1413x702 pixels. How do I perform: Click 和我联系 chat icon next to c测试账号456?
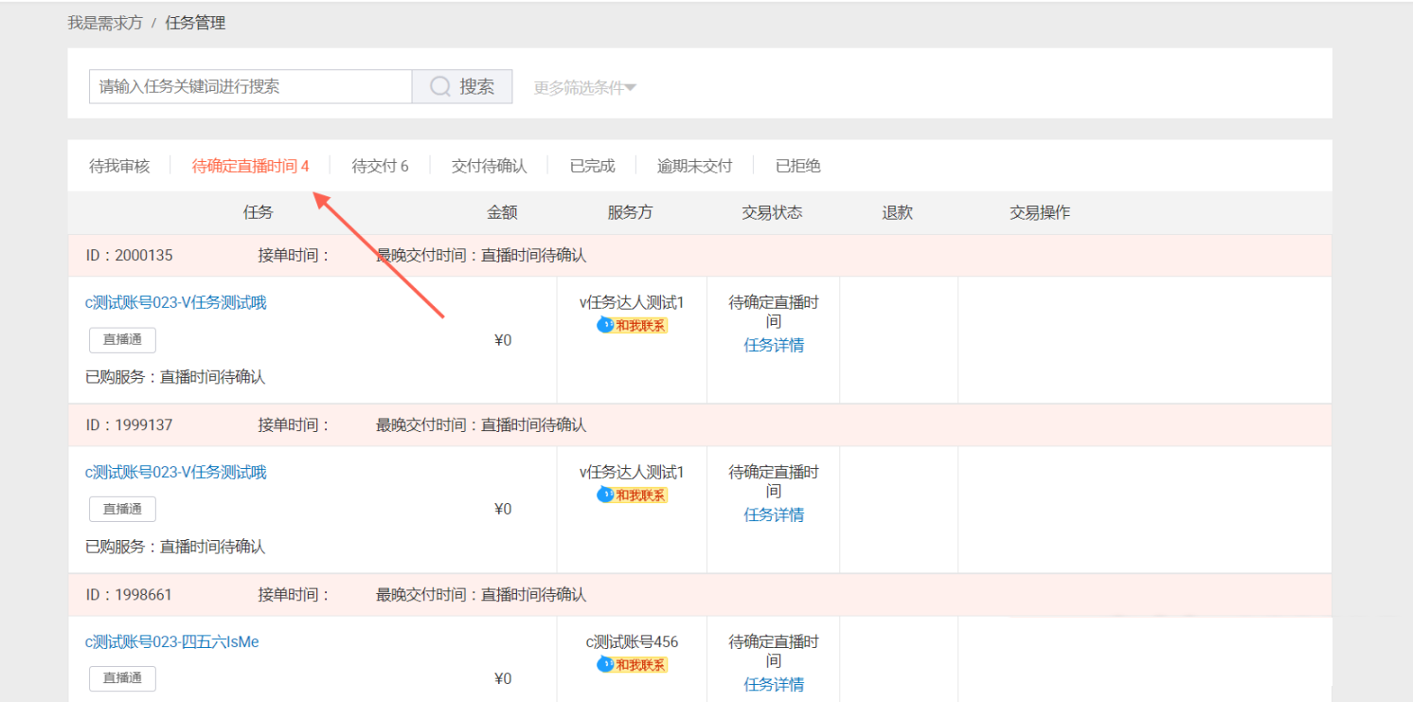(631, 664)
